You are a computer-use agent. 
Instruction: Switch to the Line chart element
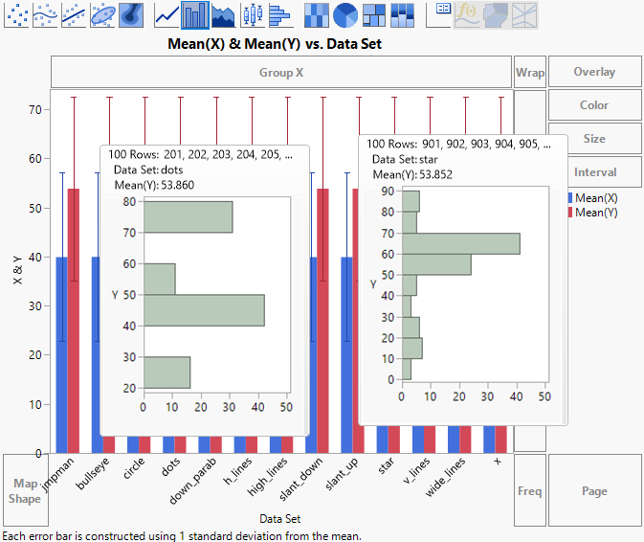pos(167,14)
